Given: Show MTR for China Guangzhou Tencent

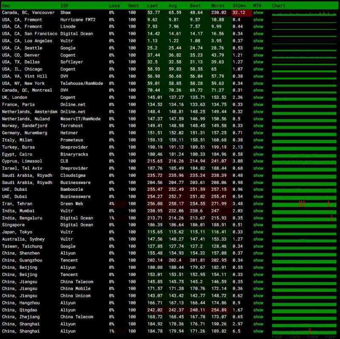Looking at the screenshot, I should click(258, 260).
